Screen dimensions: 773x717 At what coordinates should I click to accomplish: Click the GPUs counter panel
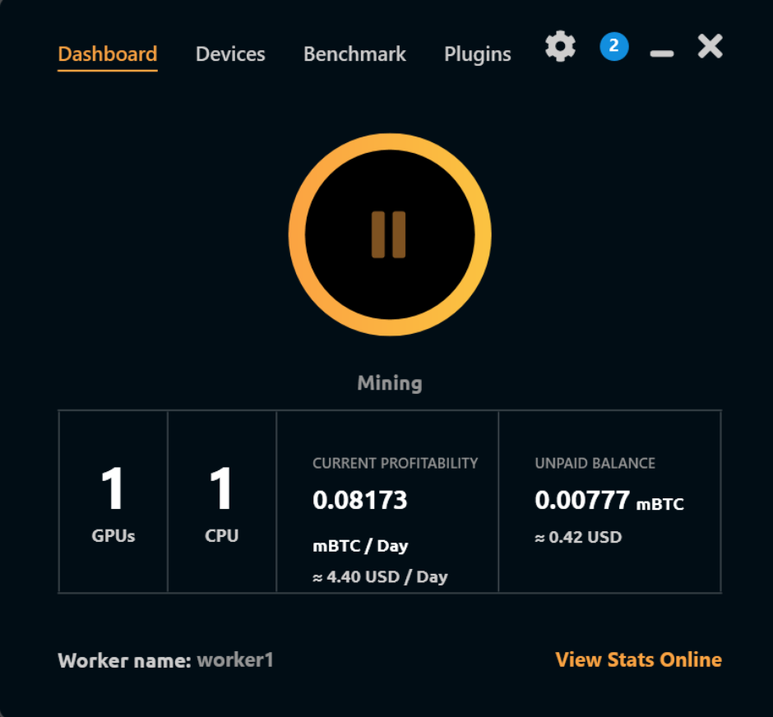[x=112, y=500]
